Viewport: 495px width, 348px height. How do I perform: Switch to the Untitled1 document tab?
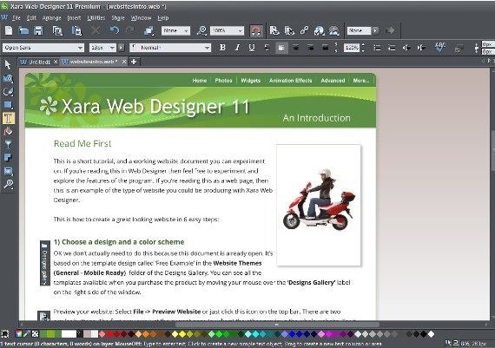pyautogui.click(x=38, y=62)
